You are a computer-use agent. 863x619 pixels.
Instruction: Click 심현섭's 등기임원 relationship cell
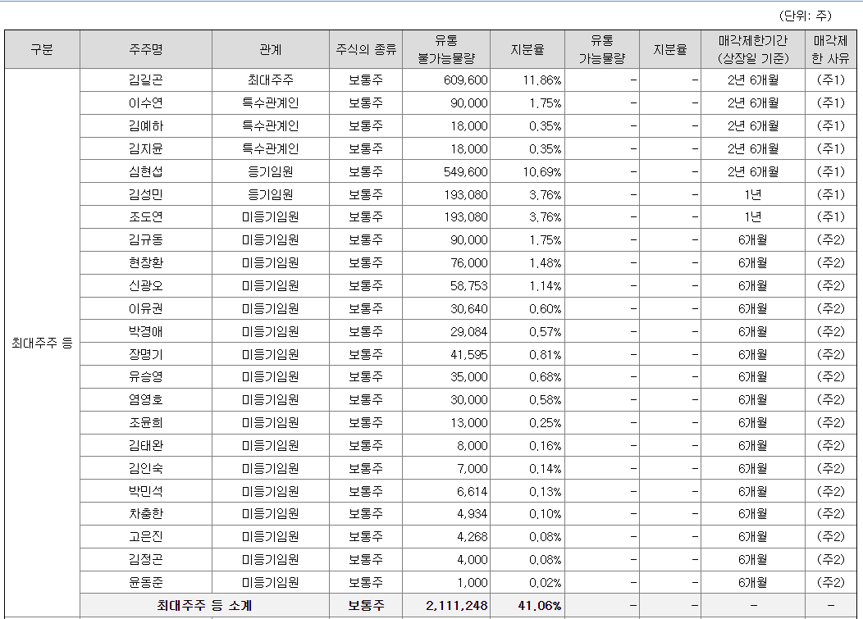[270, 171]
